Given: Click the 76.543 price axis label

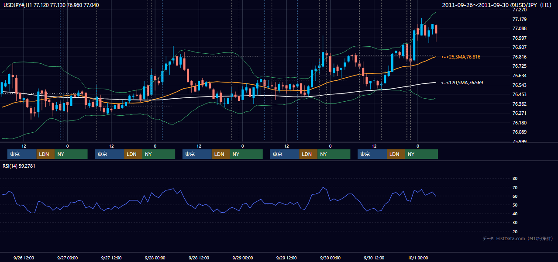Looking at the screenshot, I should (x=519, y=85).
